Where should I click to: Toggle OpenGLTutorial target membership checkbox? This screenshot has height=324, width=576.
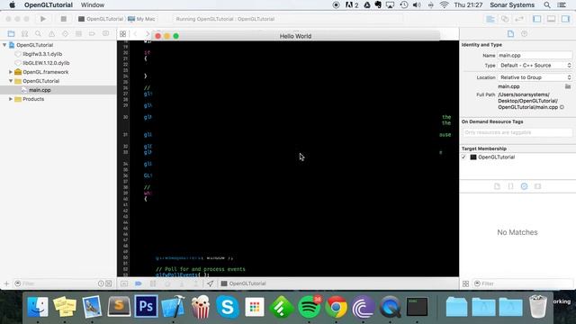pyautogui.click(x=463, y=157)
